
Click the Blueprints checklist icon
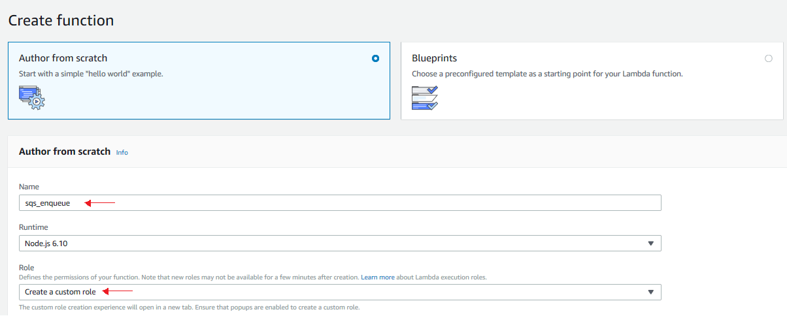click(x=425, y=97)
